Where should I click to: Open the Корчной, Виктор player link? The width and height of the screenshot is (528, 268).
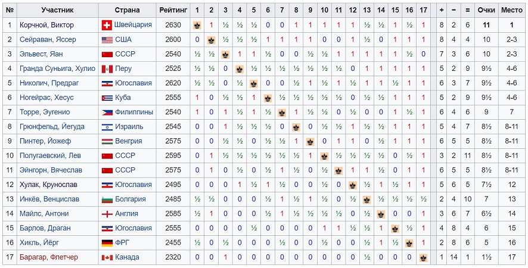coord(46,25)
